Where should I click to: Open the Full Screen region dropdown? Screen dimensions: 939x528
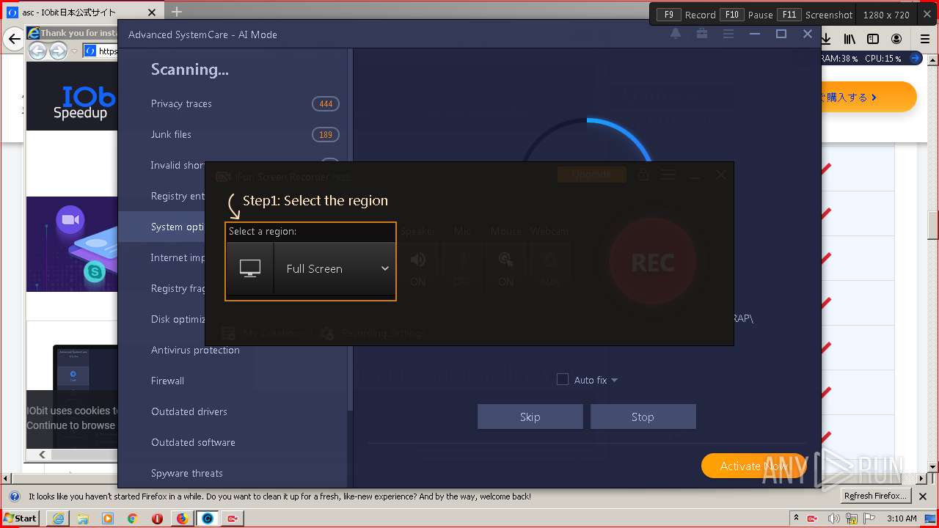click(x=335, y=268)
